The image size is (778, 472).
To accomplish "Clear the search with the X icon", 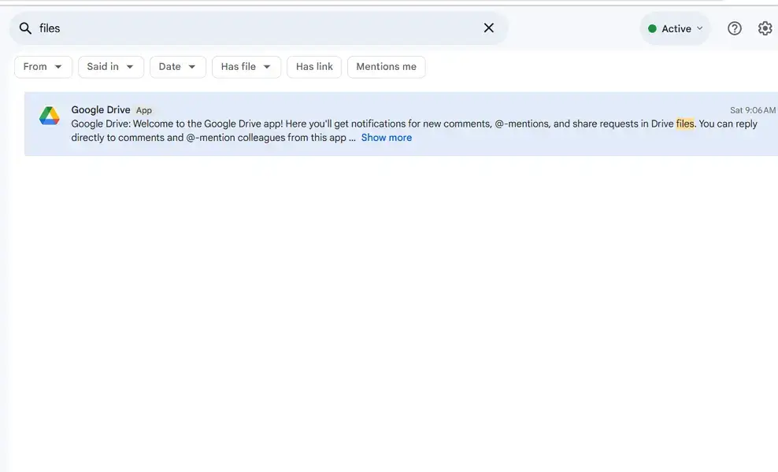I will point(489,28).
